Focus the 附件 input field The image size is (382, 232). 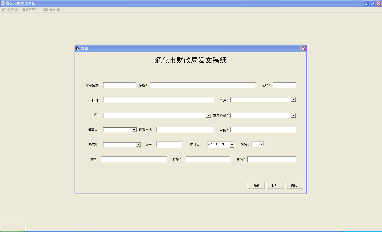[158, 100]
